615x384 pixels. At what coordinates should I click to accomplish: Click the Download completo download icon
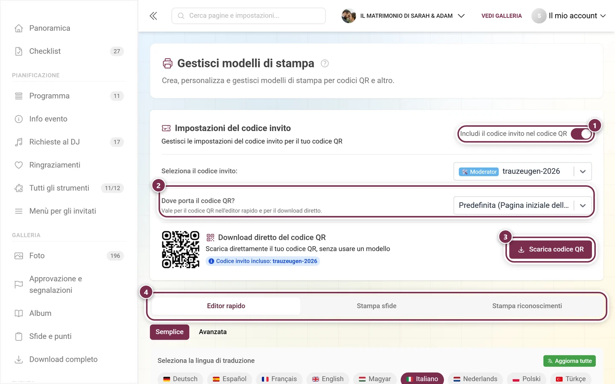tap(19, 360)
